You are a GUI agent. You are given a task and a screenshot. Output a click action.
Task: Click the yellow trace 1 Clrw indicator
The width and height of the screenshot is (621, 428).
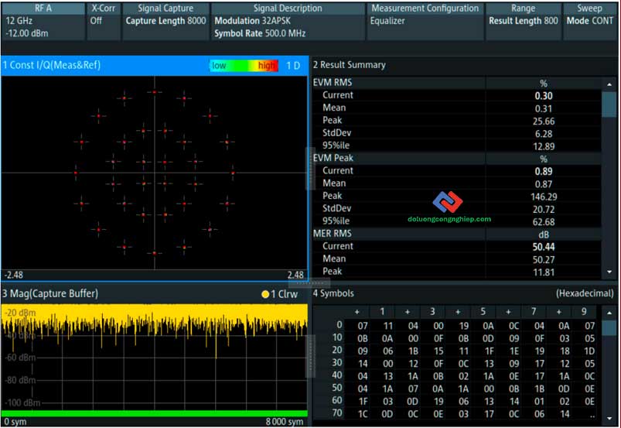279,294
